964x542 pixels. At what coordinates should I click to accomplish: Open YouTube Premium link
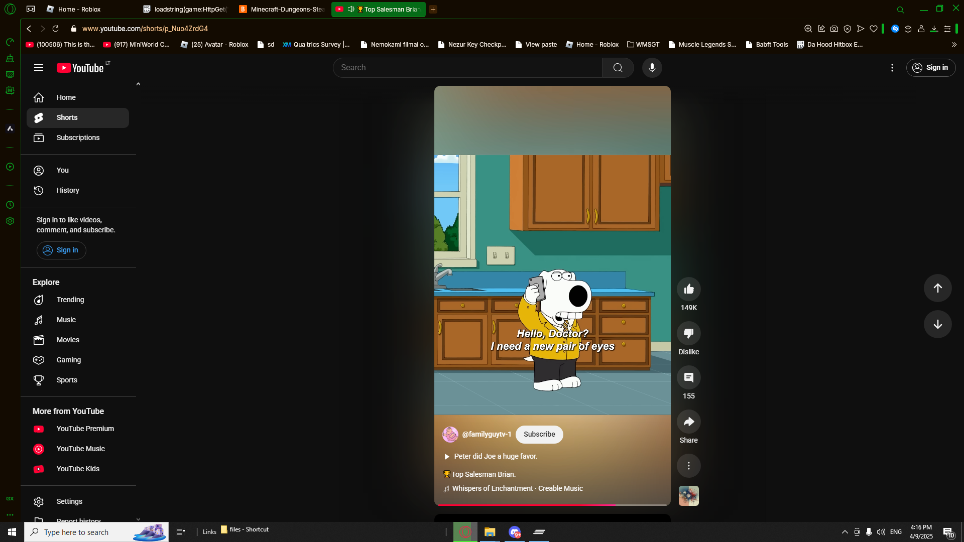pos(78,429)
